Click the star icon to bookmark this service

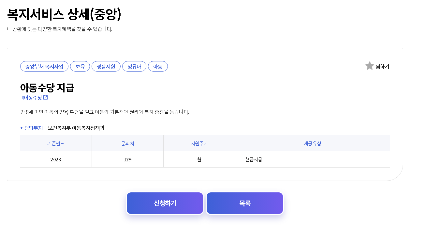(x=369, y=66)
